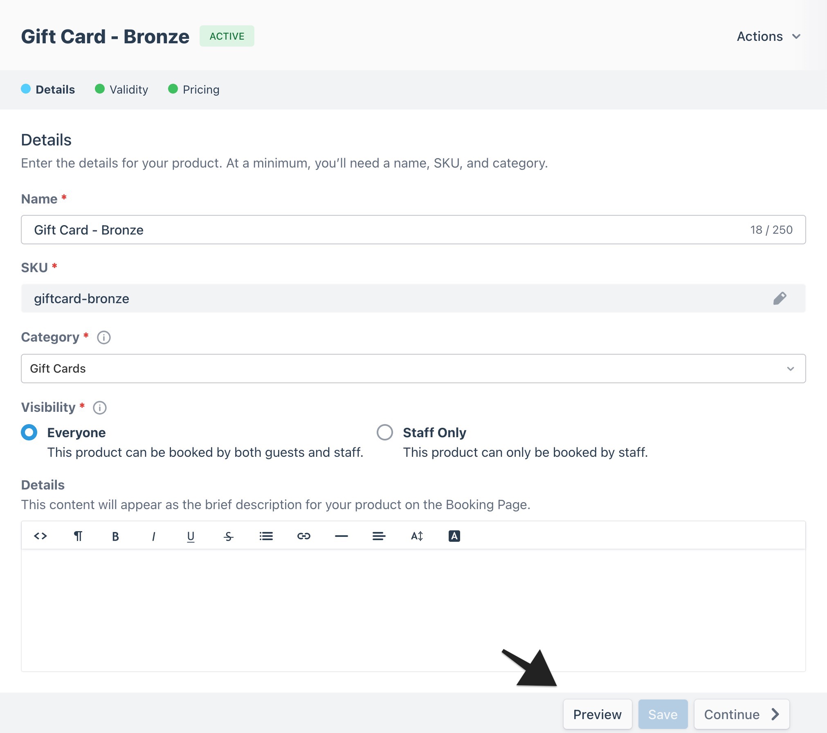Viewport: 827px width, 733px height.
Task: Insert a horizontal line in editor
Action: coord(342,536)
